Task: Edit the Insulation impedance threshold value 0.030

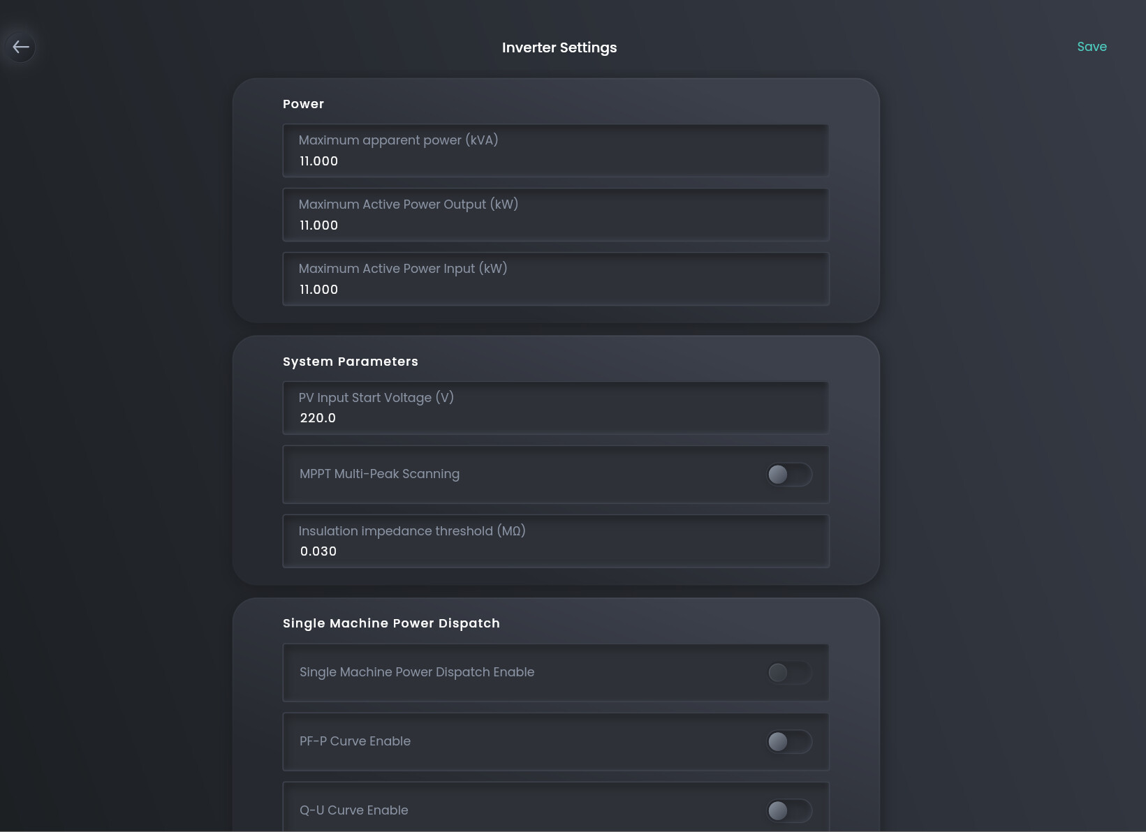Action: click(x=319, y=551)
